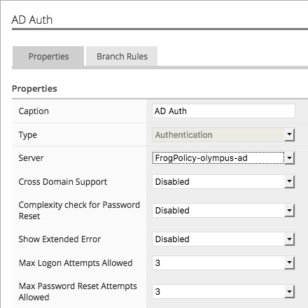Image resolution: width=308 pixels, height=308 pixels.
Task: Click arrow icon on Max Logon Attempts
Action: (x=290, y=263)
